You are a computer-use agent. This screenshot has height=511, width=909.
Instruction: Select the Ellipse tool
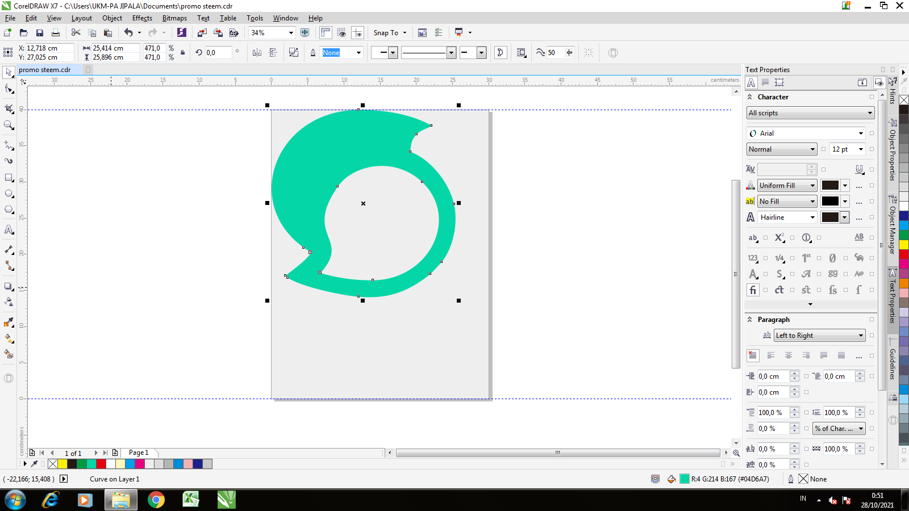9,194
